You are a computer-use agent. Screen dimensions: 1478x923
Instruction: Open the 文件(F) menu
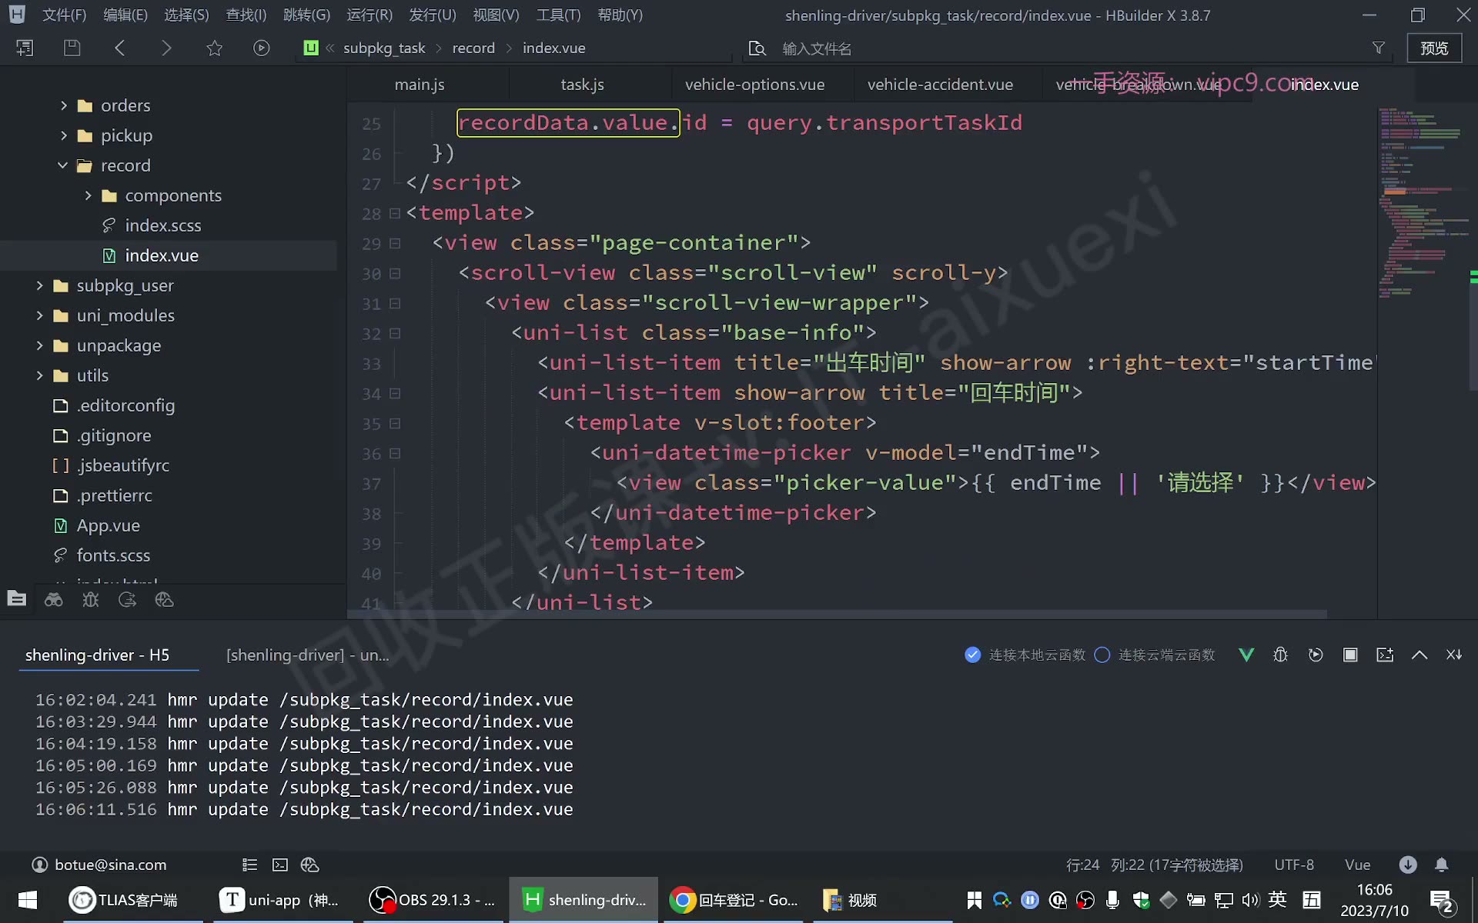tap(64, 15)
